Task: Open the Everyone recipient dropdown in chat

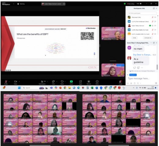Action: click(x=133, y=75)
